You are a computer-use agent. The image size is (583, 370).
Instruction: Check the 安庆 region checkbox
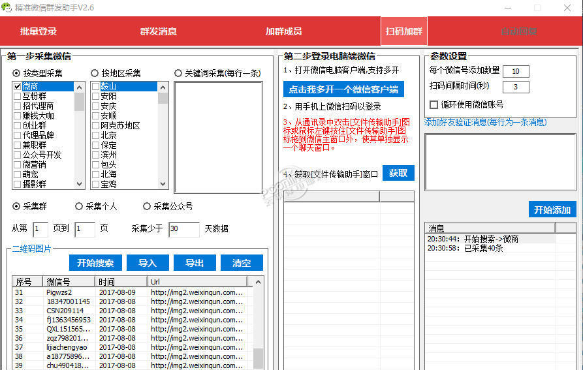click(x=95, y=106)
